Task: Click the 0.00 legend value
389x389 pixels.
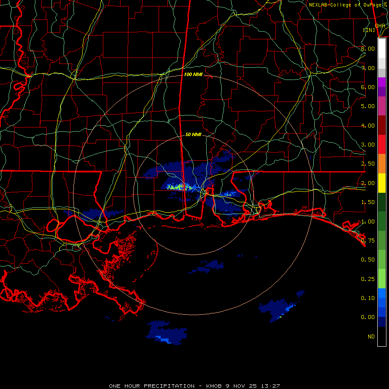Action: tap(368, 317)
